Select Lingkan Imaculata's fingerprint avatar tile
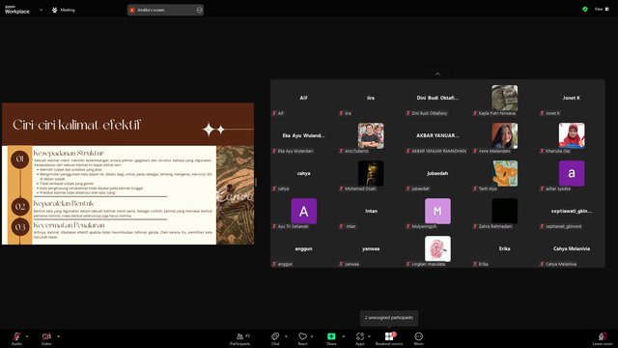618x348 pixels. pyautogui.click(x=437, y=249)
